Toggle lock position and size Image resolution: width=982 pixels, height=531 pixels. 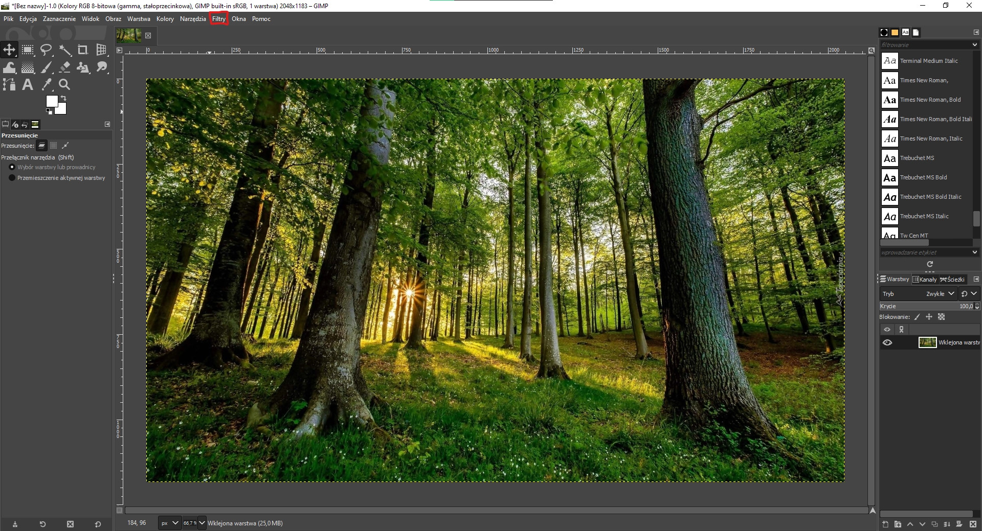click(929, 317)
